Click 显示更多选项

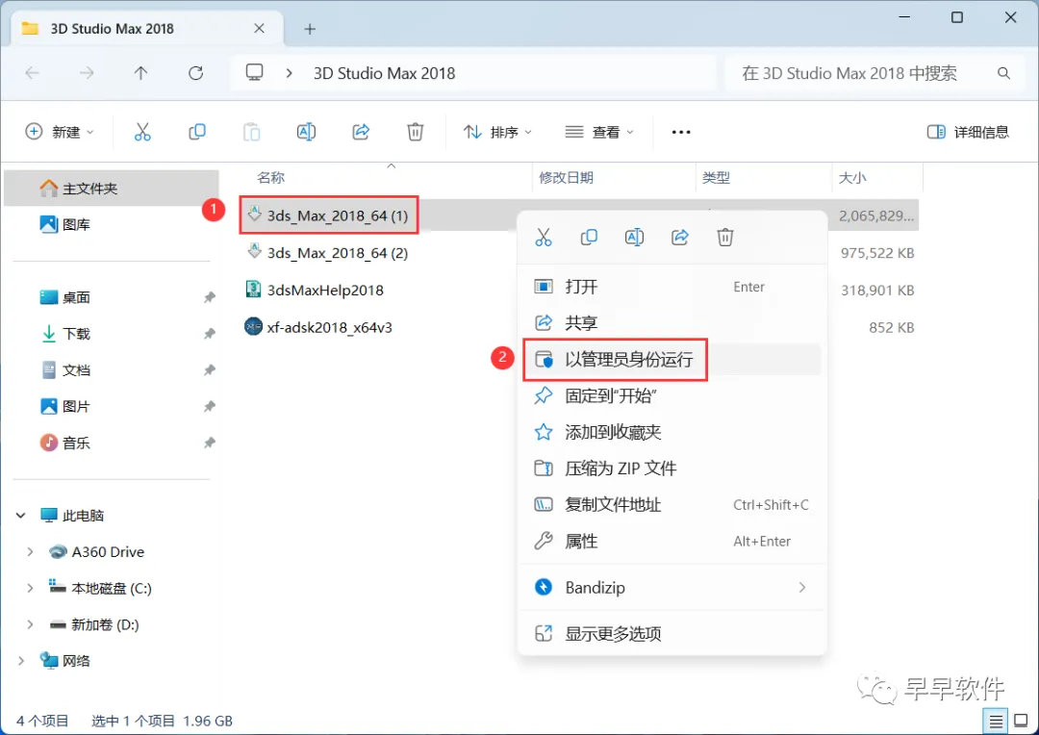click(x=672, y=634)
